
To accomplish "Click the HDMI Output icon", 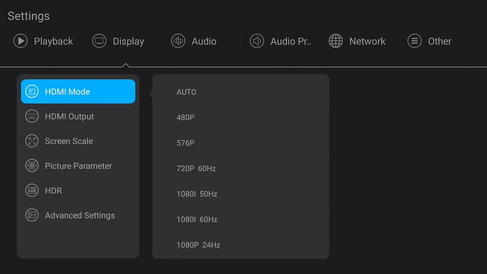I will (32, 116).
